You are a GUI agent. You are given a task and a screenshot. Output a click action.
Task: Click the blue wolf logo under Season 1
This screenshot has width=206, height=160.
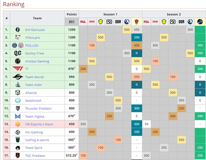126,22
